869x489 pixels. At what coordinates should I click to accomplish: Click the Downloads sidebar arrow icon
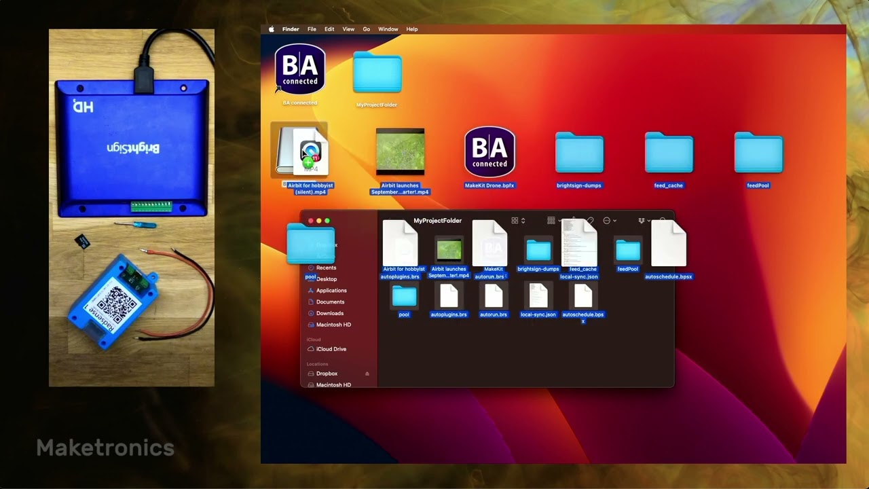click(x=311, y=314)
